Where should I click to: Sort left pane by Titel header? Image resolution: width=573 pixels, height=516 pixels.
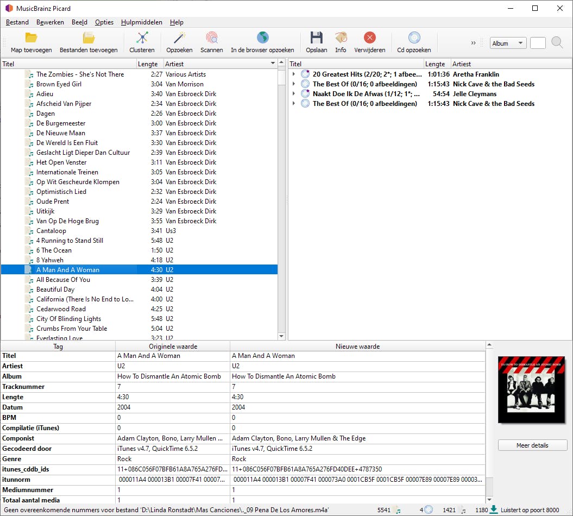(x=68, y=64)
